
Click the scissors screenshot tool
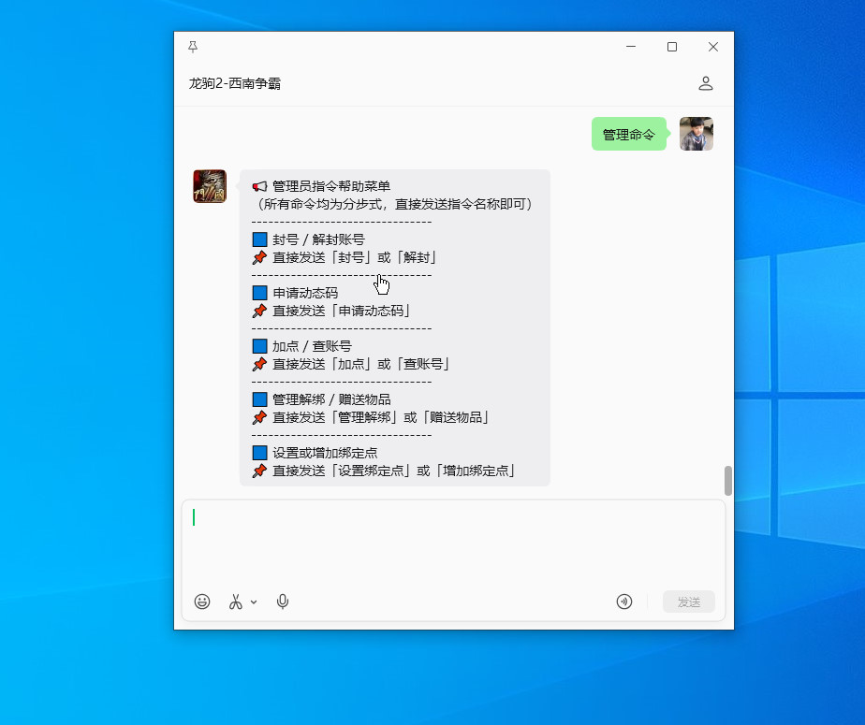pyautogui.click(x=236, y=602)
